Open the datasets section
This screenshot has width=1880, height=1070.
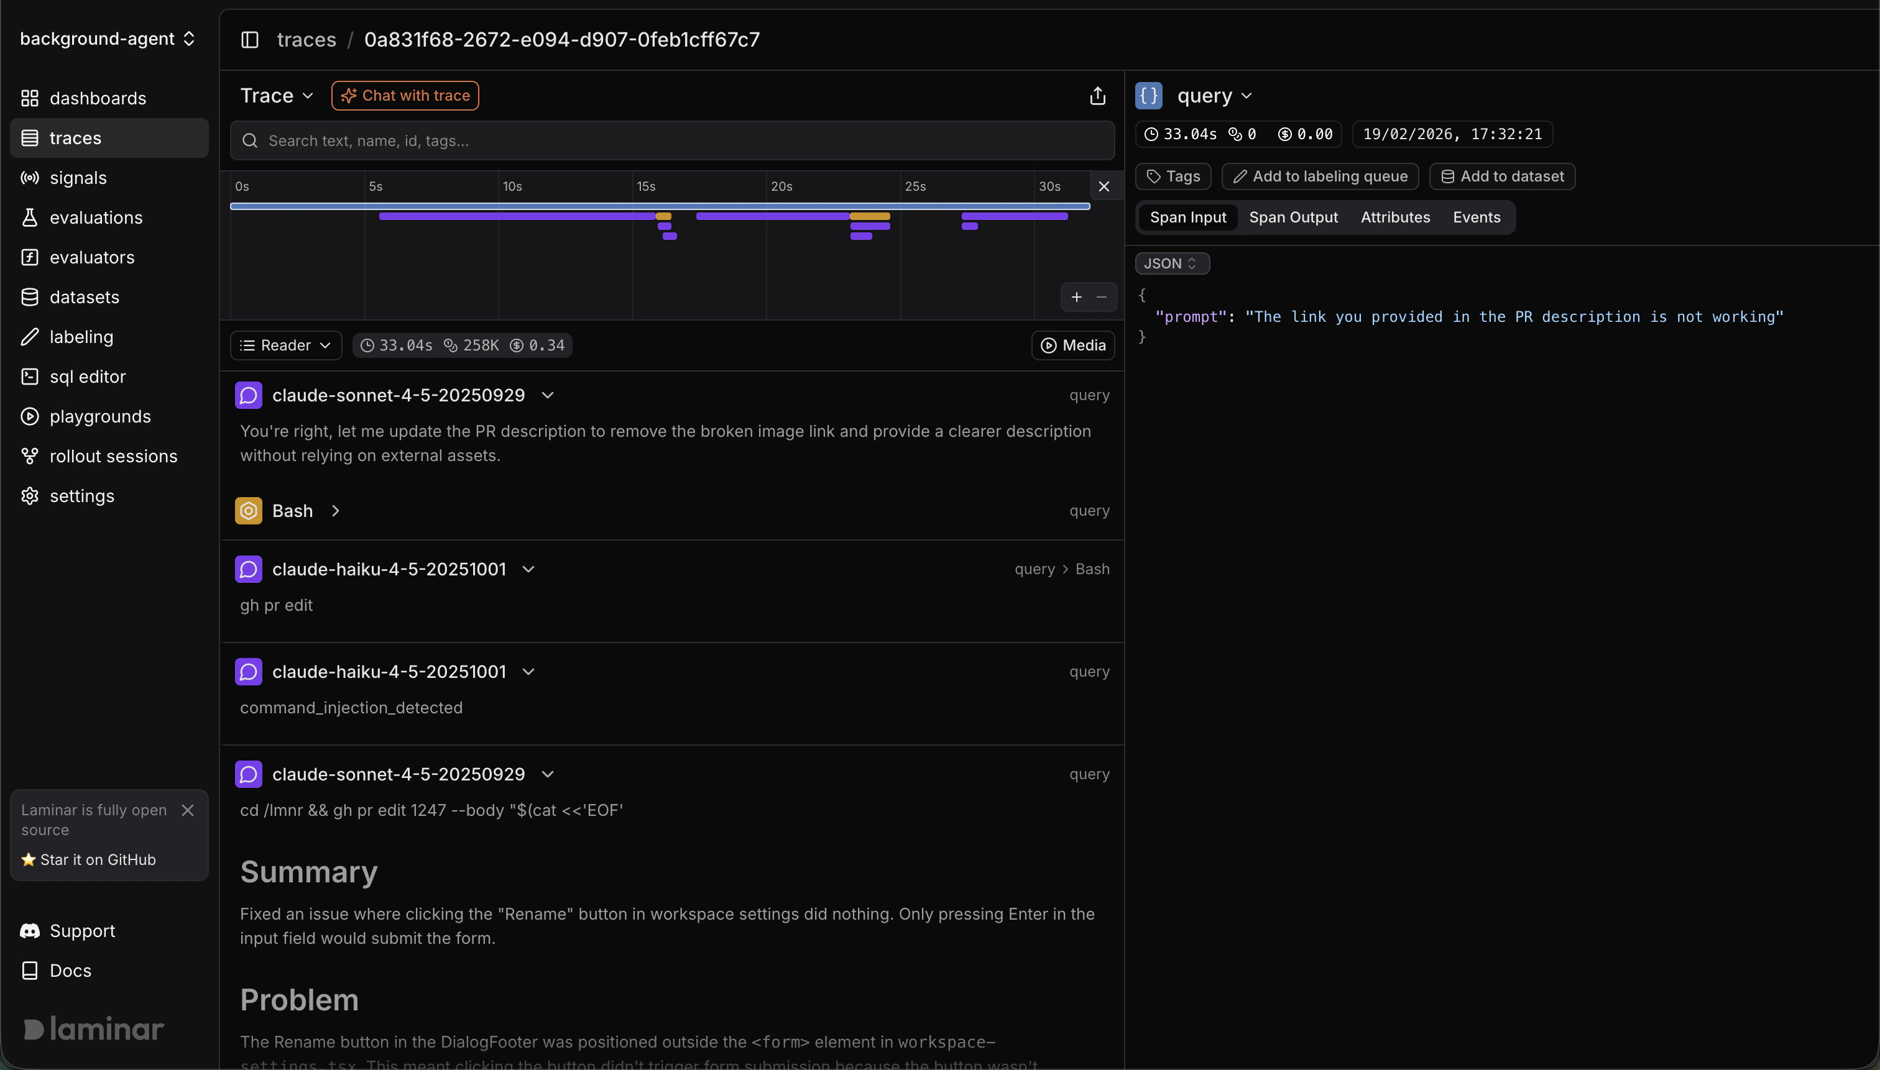coord(84,296)
